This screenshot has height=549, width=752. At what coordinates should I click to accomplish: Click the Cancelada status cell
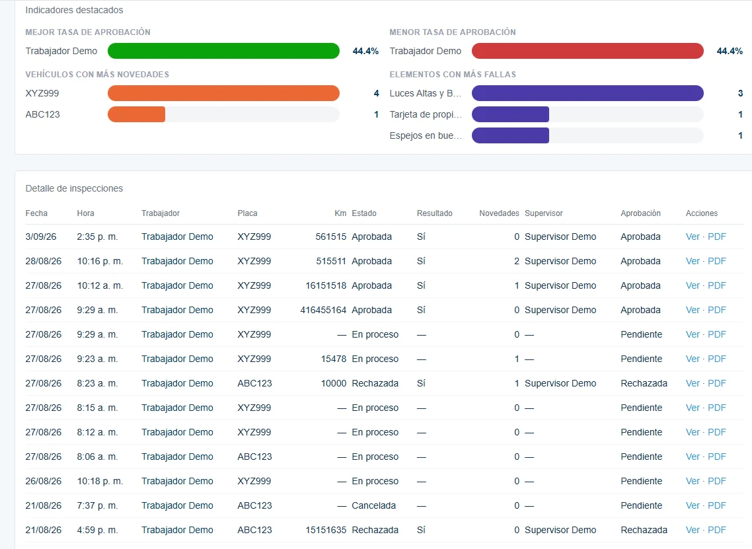pyautogui.click(x=374, y=506)
